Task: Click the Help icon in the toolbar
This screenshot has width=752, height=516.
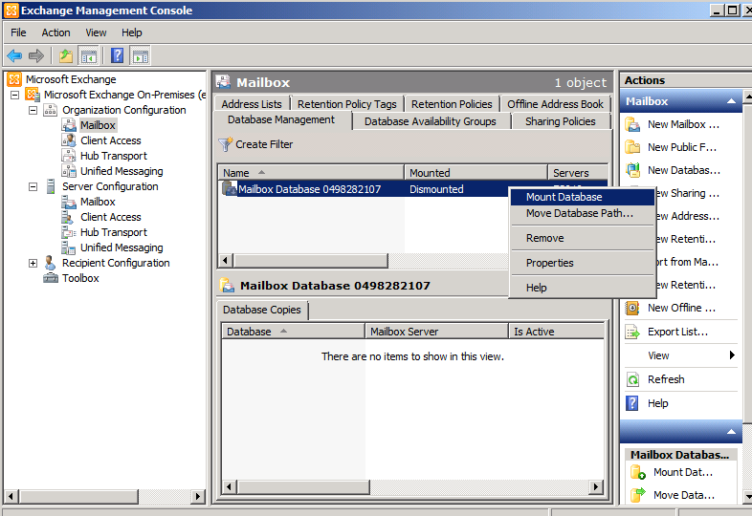Action: click(117, 56)
